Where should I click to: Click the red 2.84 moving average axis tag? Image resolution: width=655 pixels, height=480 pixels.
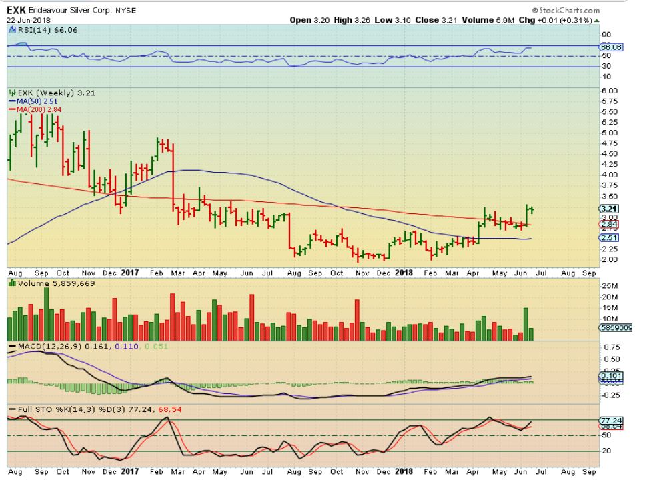click(x=609, y=225)
